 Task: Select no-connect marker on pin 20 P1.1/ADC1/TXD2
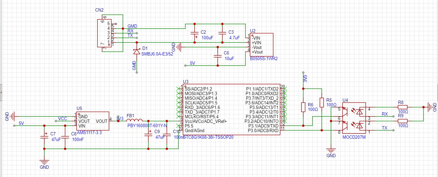tap(285, 89)
